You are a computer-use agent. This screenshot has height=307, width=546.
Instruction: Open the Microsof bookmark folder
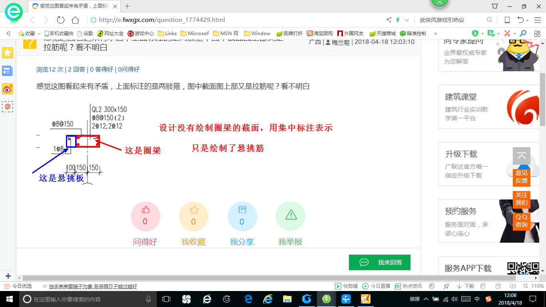[195, 34]
